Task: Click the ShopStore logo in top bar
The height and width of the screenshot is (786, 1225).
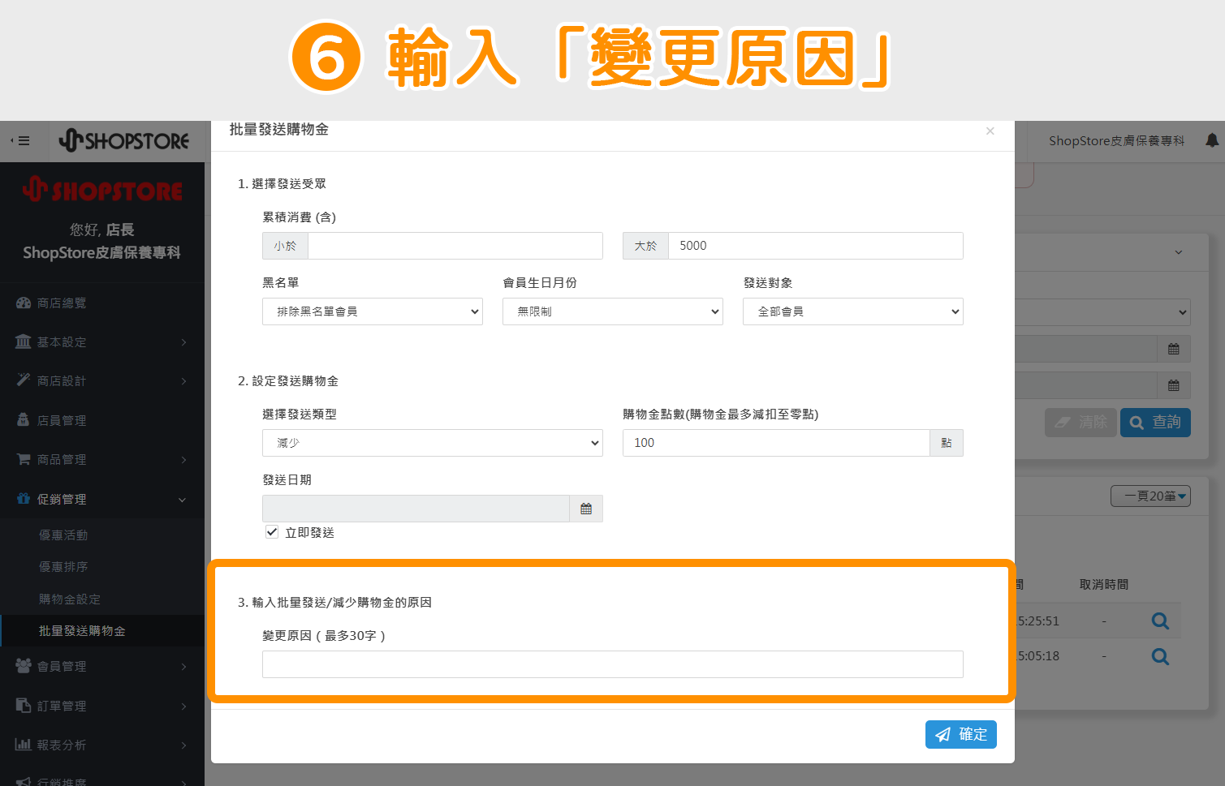Action: tap(124, 141)
